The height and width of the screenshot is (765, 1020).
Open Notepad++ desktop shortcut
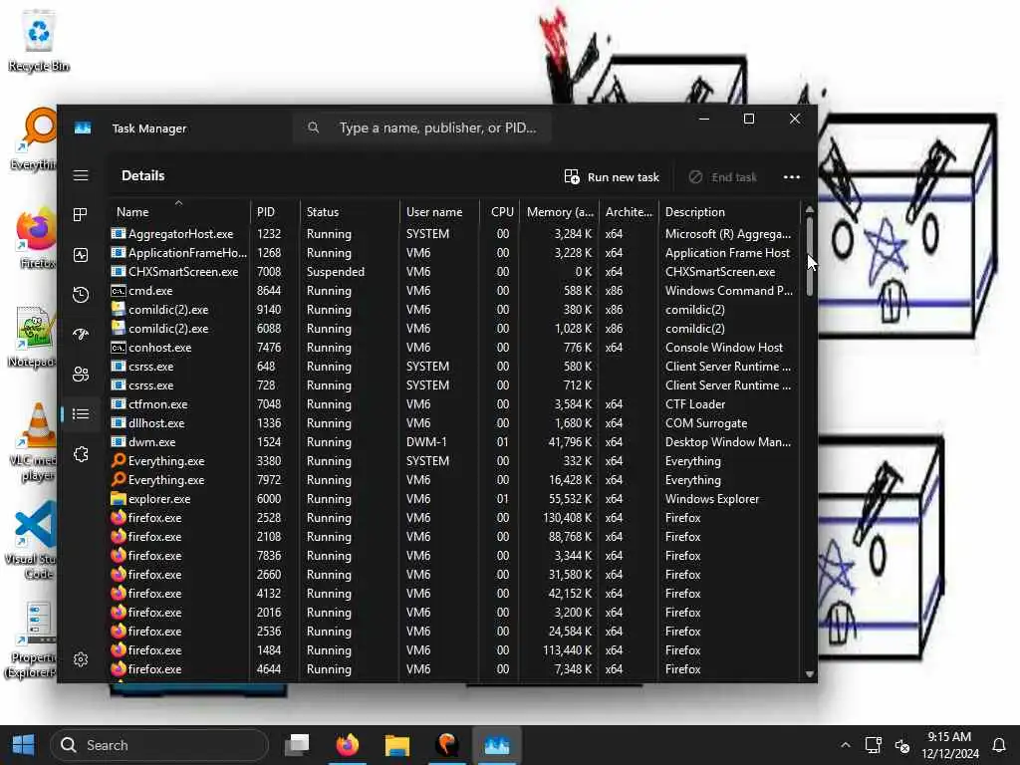click(34, 337)
